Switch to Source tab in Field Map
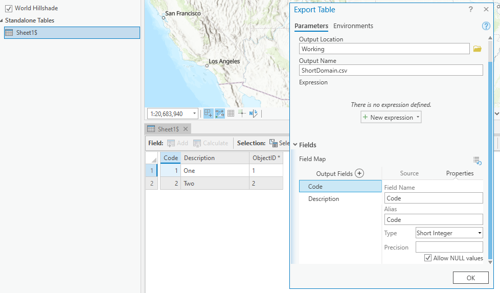500x293 pixels. 409,173
